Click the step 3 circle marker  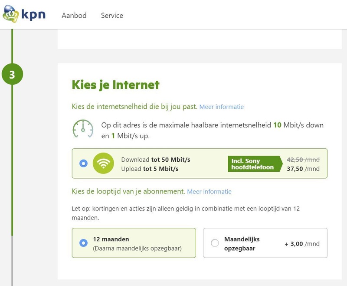(12, 75)
